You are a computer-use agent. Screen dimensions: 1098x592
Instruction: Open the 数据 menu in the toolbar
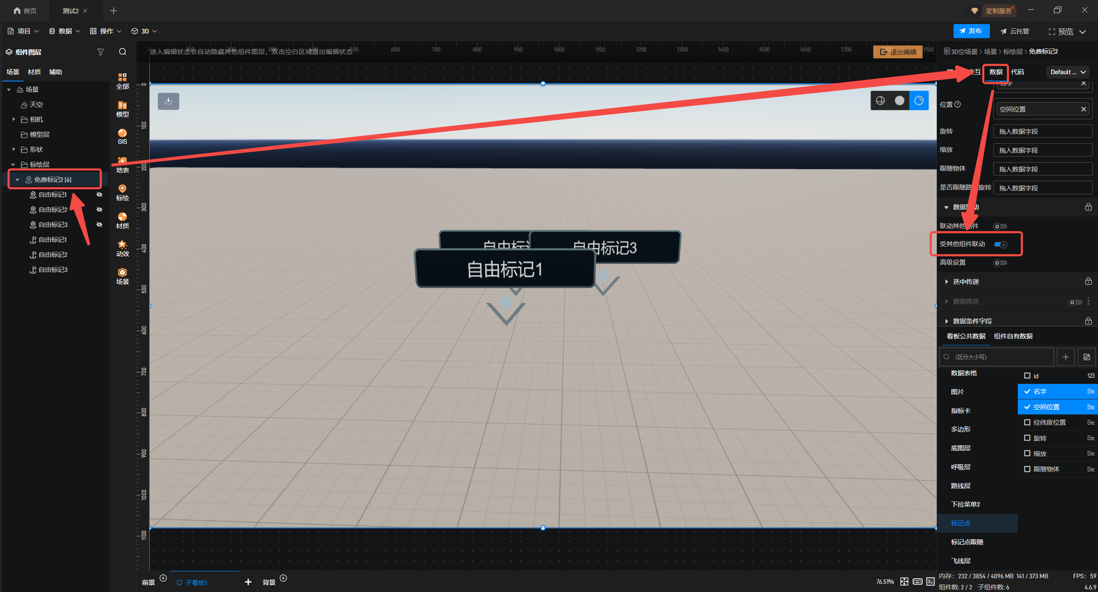pos(64,31)
